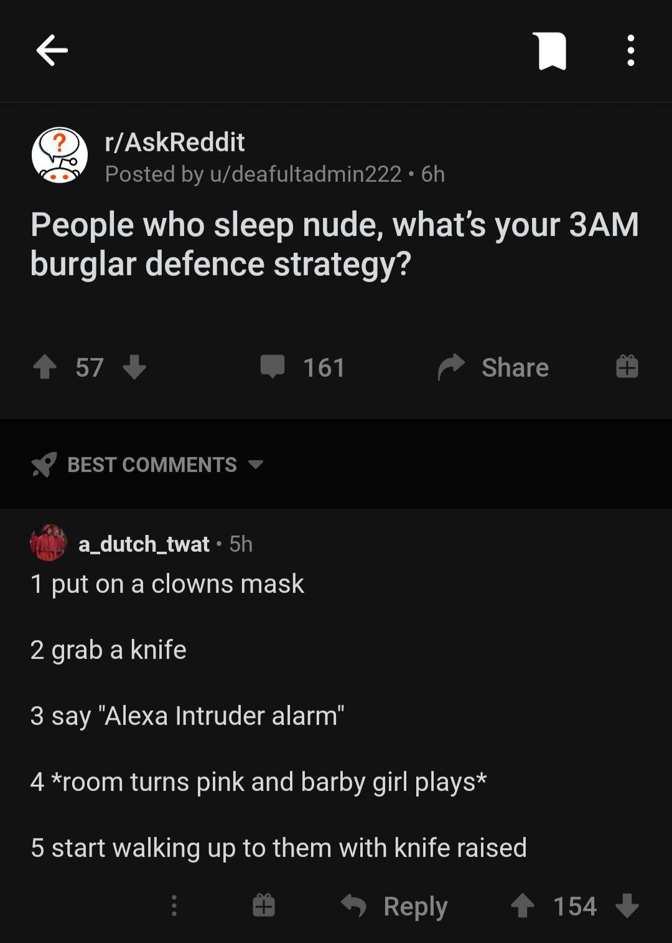
Task: Open a_dutch_twat's avatar image
Action: point(49,543)
